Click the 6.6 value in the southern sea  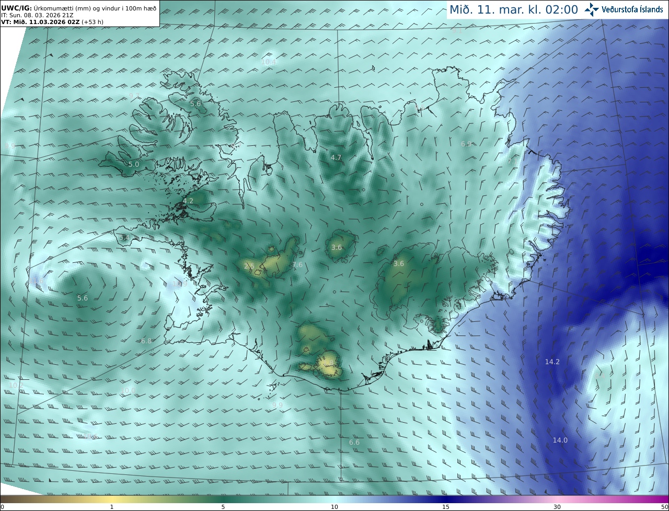[x=354, y=442]
